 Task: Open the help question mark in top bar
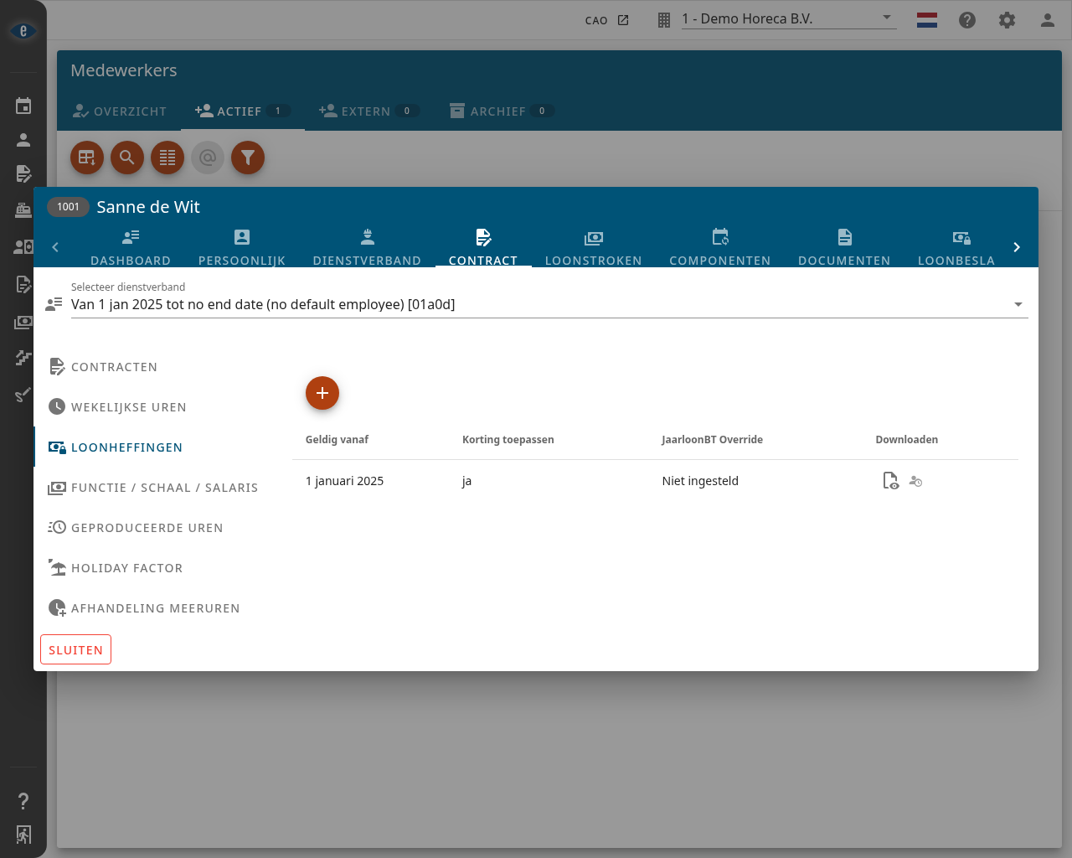click(x=967, y=20)
